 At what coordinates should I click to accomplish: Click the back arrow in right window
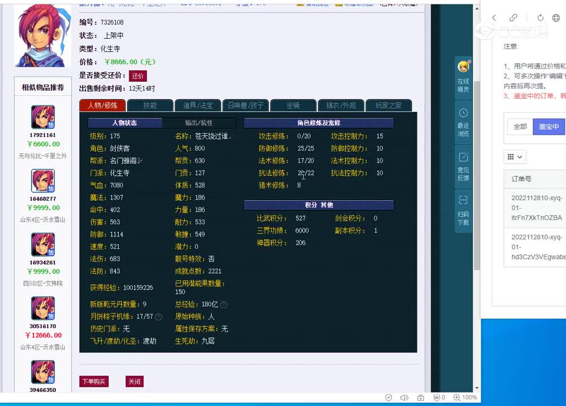point(494,17)
